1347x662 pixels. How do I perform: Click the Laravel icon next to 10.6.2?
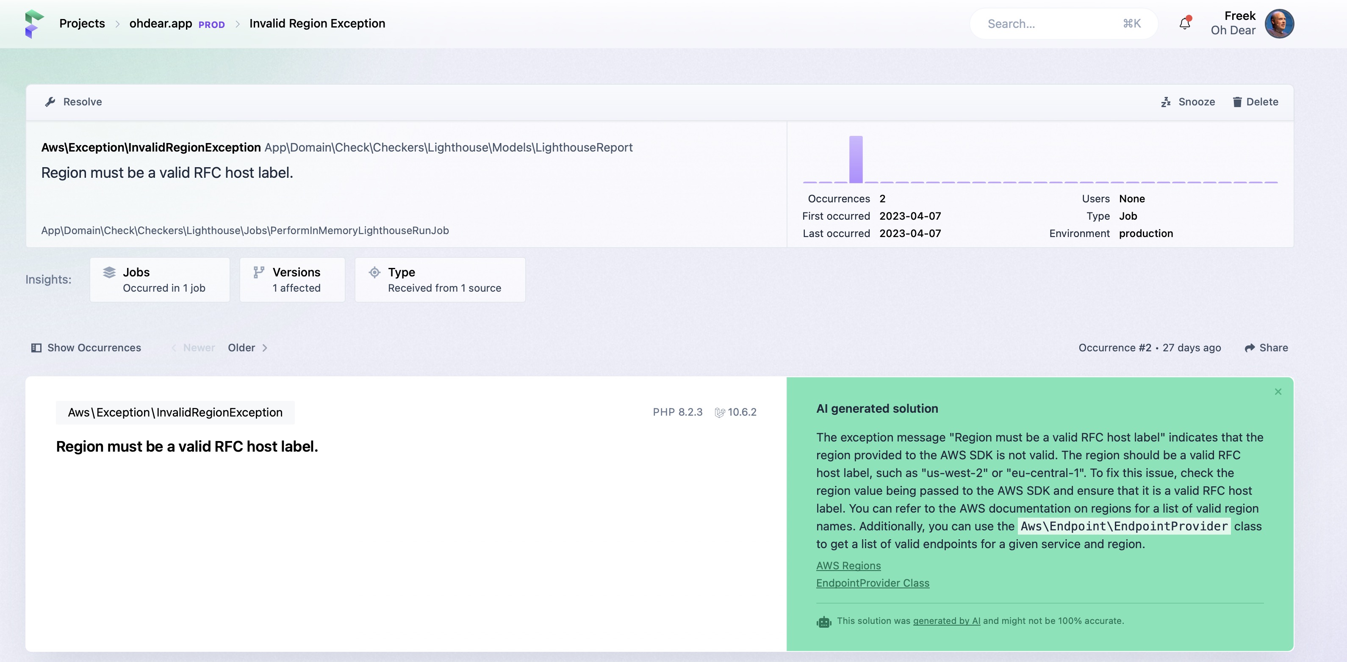click(720, 412)
